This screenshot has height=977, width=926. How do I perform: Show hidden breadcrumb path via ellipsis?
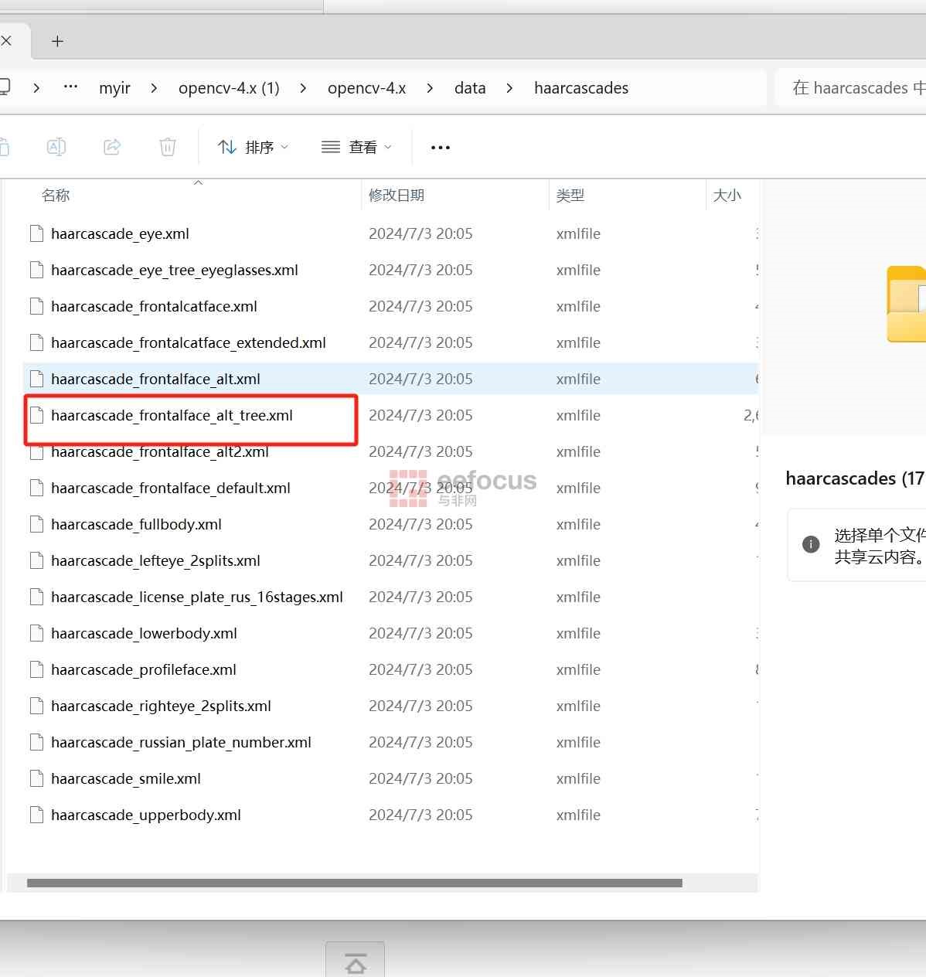point(70,87)
